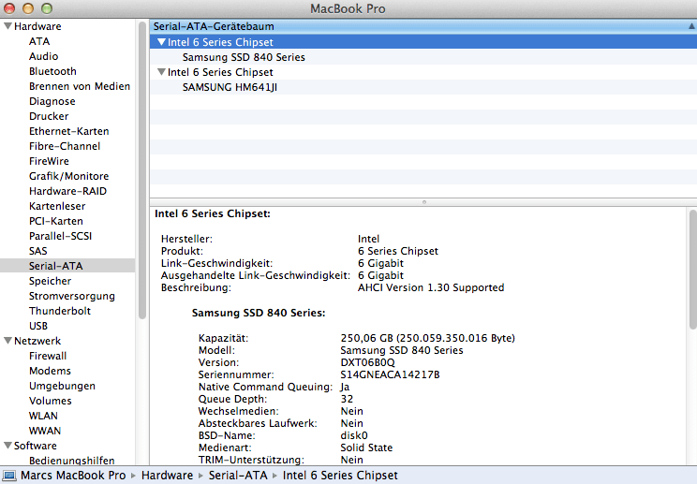The height and width of the screenshot is (484, 697).
Task: Click the version value DXT06B0Q
Action: coord(367,363)
